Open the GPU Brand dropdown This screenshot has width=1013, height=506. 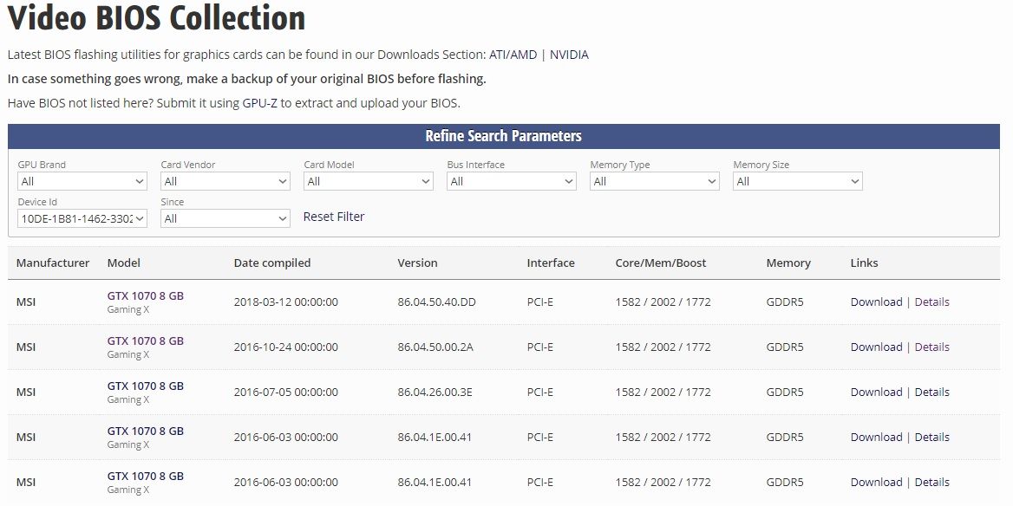click(x=82, y=181)
